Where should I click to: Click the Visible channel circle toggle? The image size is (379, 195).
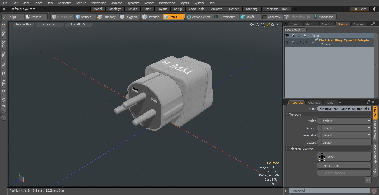(x=319, y=121)
